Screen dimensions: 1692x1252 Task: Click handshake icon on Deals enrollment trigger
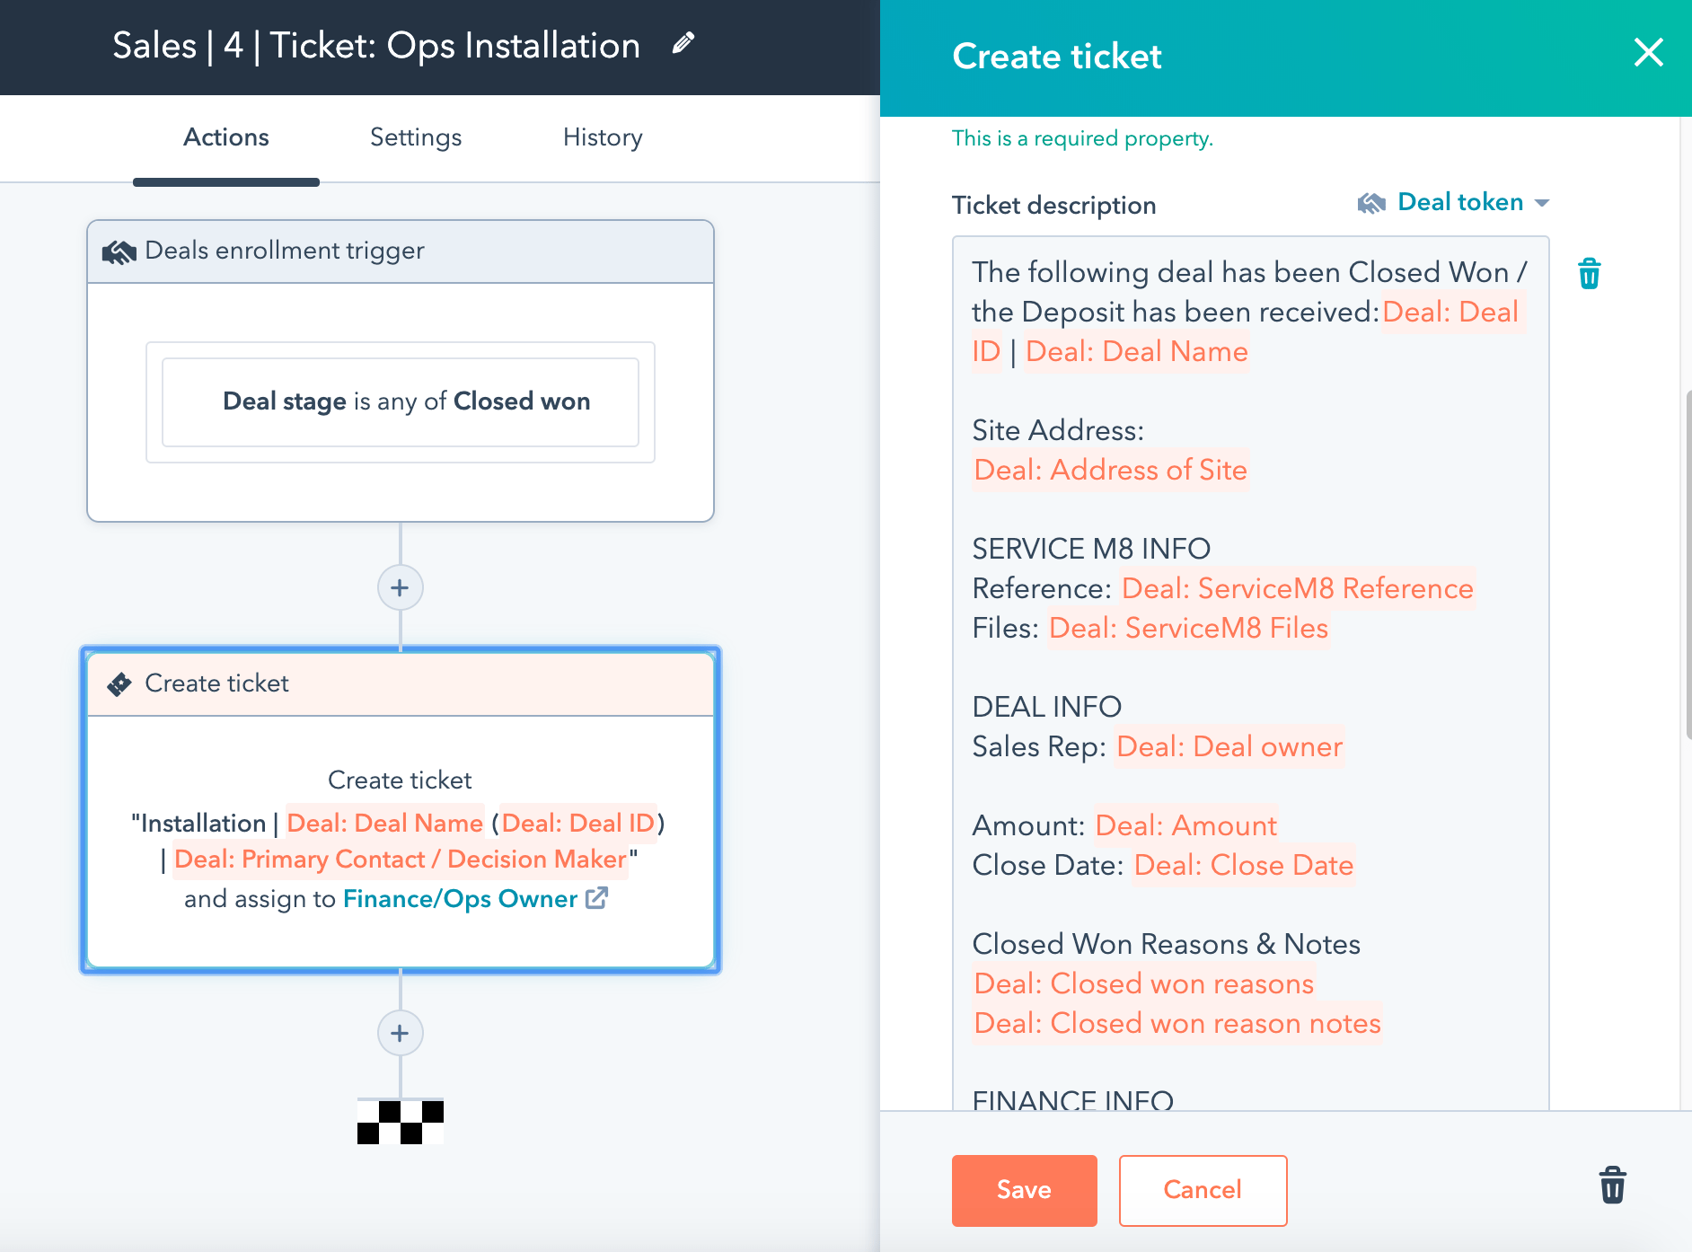click(x=119, y=251)
